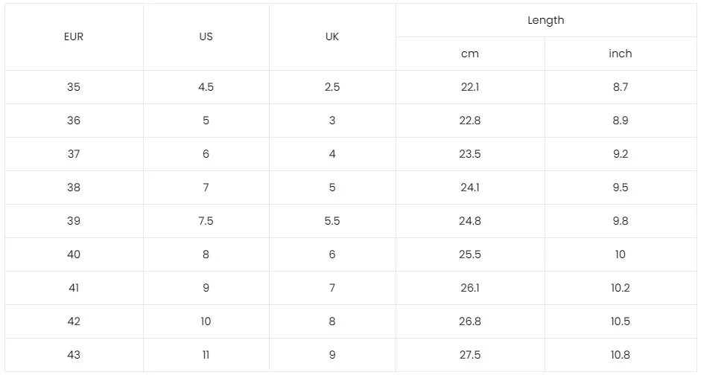Select the US size 11 cell
Viewport: 701px width, 375px height.
(x=206, y=355)
